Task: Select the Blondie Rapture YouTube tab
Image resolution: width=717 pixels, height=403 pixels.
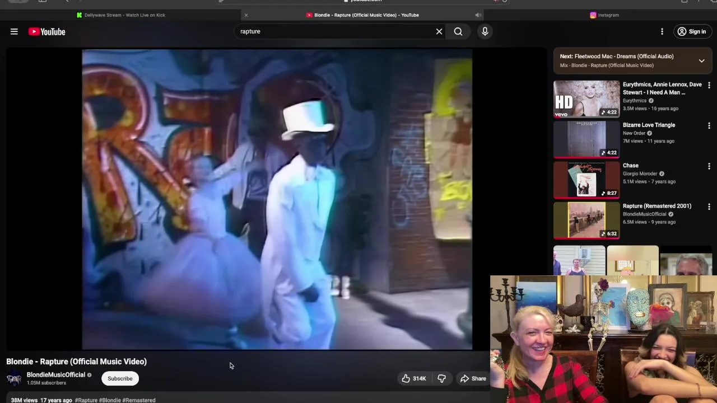Action: 363,15
